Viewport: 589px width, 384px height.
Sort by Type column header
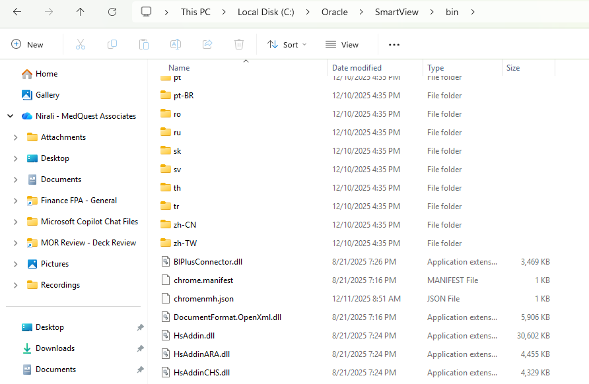(435, 67)
